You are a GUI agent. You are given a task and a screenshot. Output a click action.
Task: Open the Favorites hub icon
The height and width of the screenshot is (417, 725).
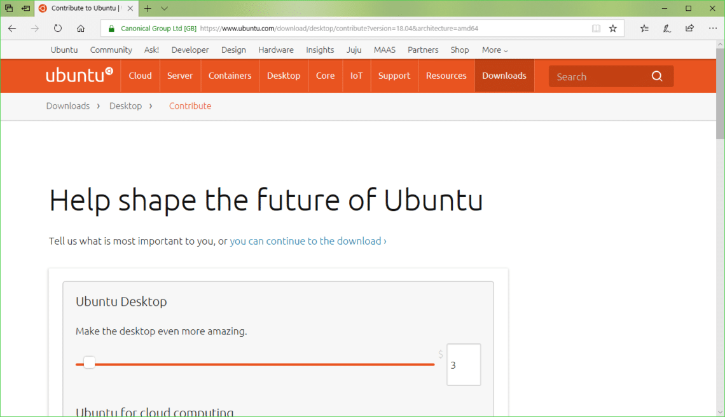644,29
